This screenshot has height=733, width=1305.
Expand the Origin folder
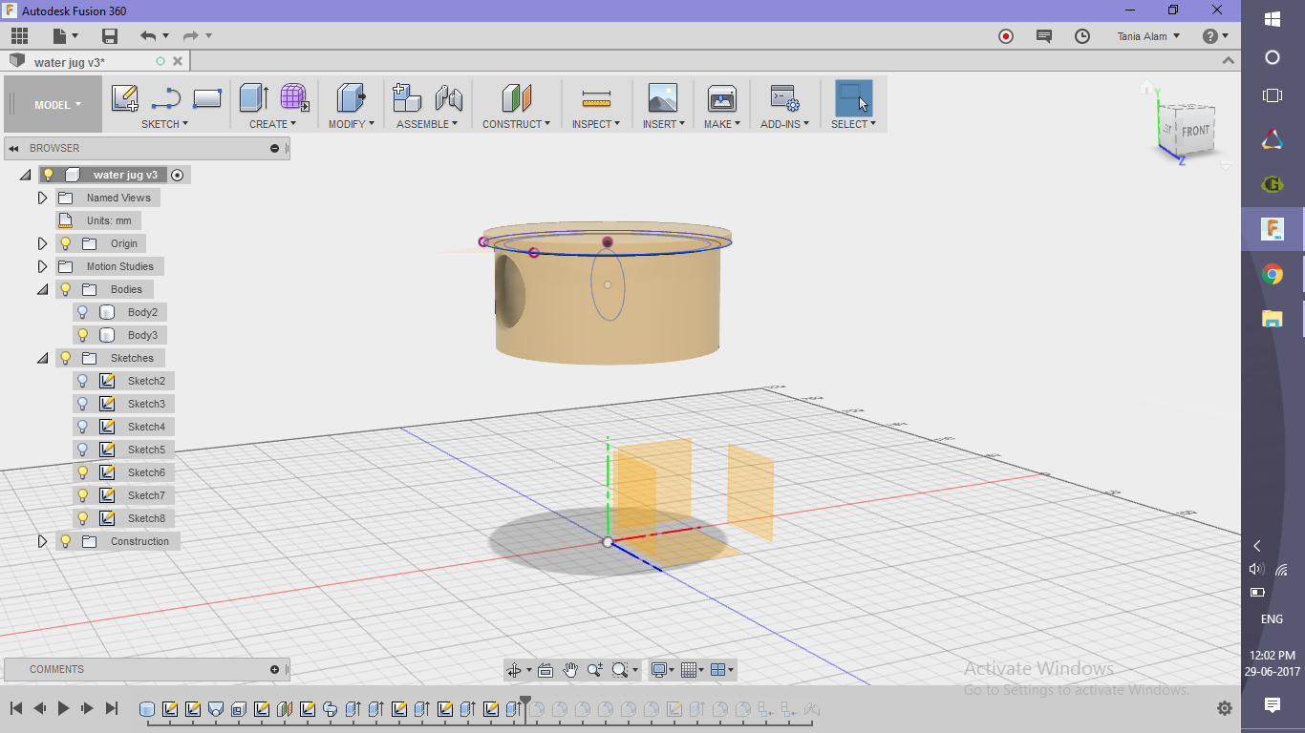42,243
